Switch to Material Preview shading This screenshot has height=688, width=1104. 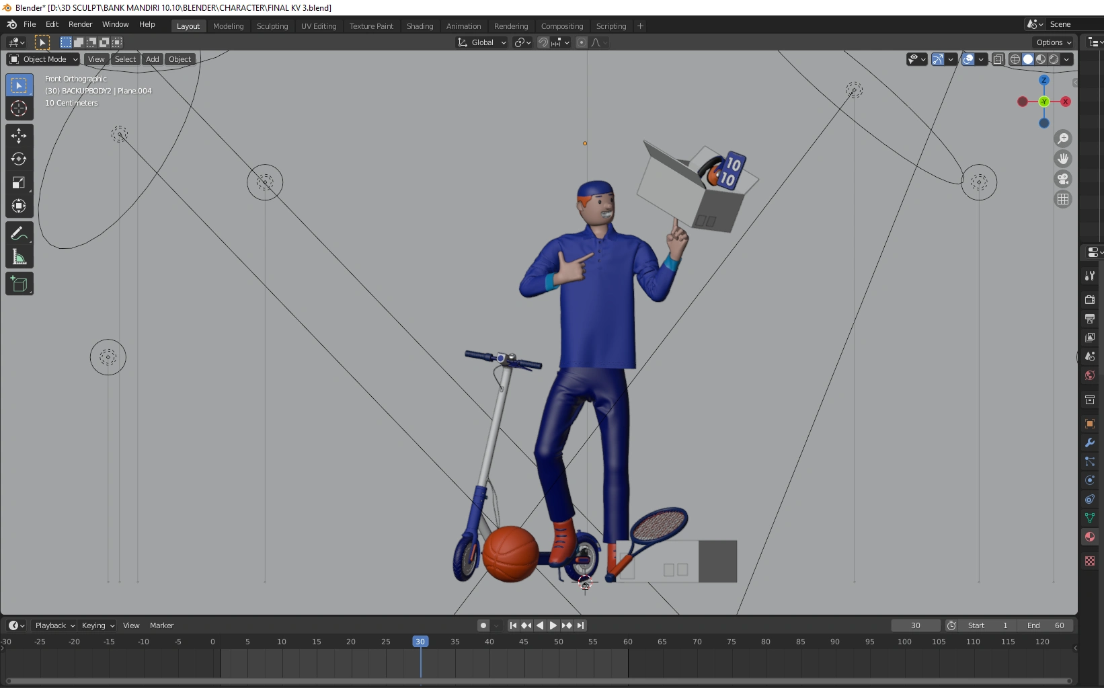click(x=1041, y=59)
